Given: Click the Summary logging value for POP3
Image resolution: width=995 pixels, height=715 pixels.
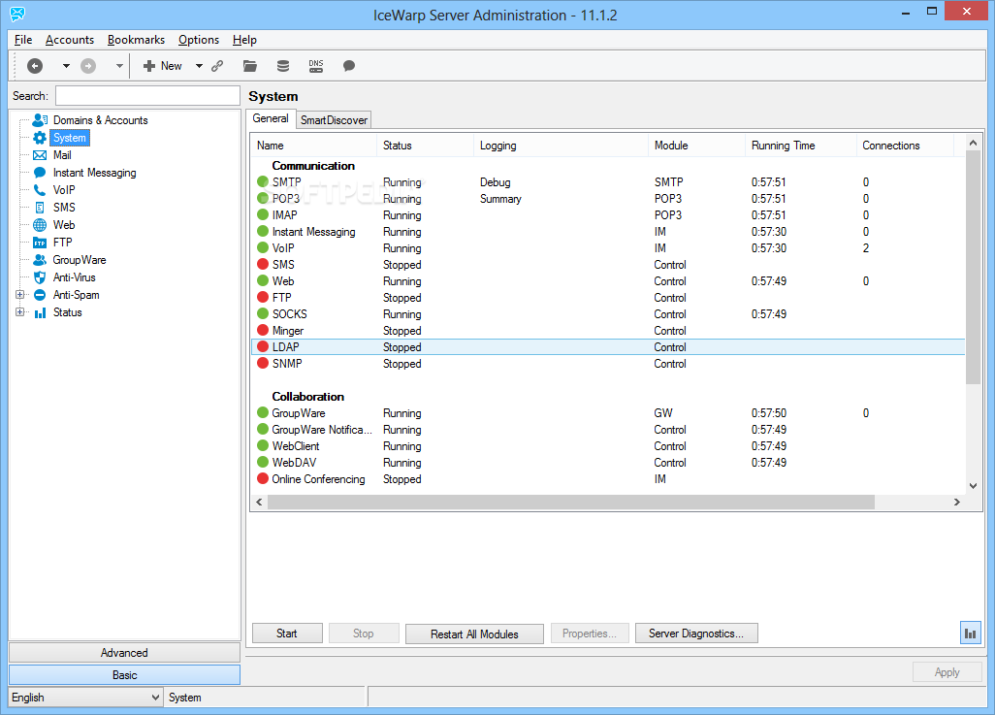Looking at the screenshot, I should click(x=500, y=199).
